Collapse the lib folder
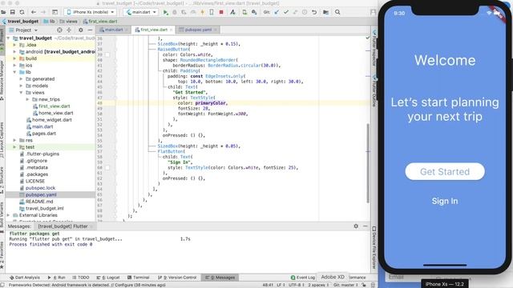The image size is (513, 288). click(14, 72)
